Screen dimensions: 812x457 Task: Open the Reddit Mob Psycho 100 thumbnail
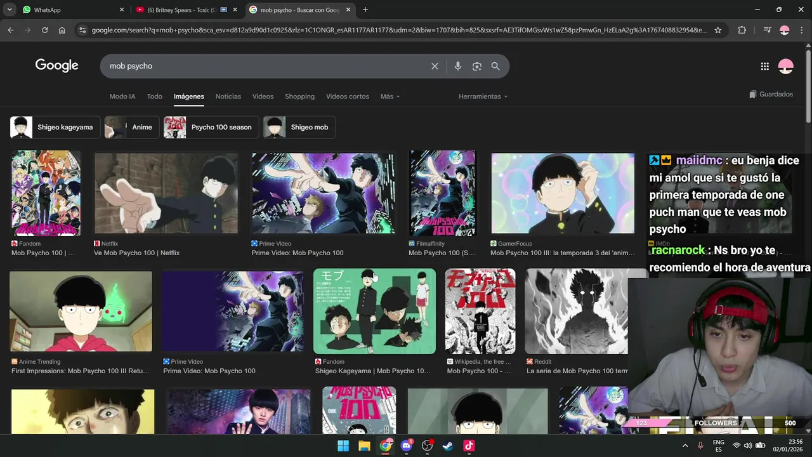click(x=576, y=311)
